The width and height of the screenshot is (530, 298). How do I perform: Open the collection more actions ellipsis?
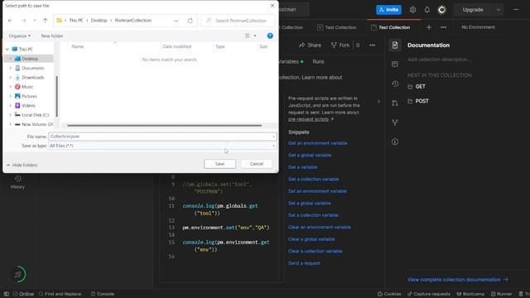(x=372, y=46)
